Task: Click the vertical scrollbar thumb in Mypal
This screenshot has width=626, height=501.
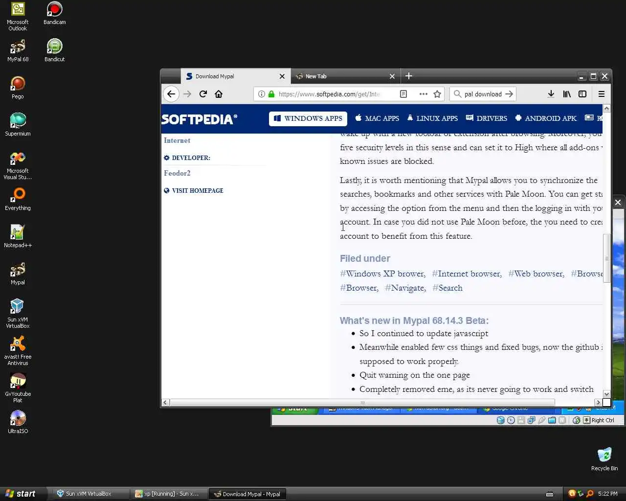Action: click(x=606, y=258)
